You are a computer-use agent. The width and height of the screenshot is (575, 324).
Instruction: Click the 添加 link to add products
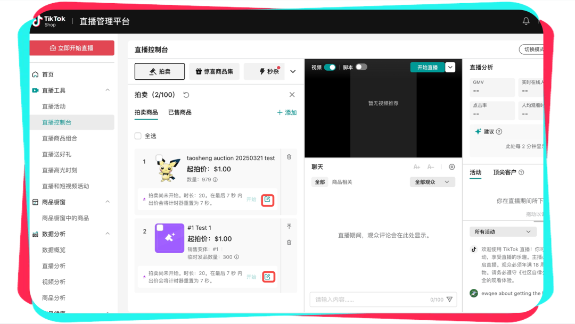tap(287, 113)
